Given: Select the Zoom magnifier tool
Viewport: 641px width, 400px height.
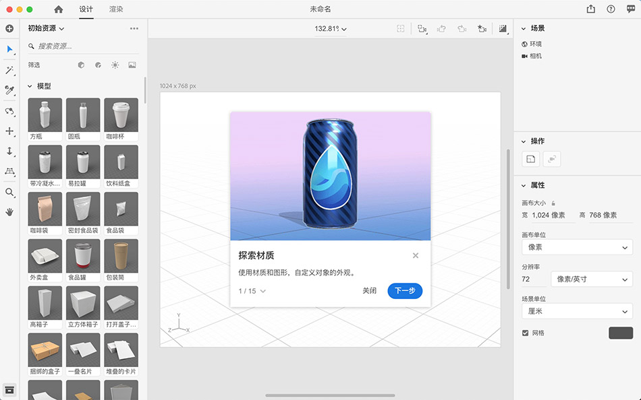Looking at the screenshot, I should point(9,192).
